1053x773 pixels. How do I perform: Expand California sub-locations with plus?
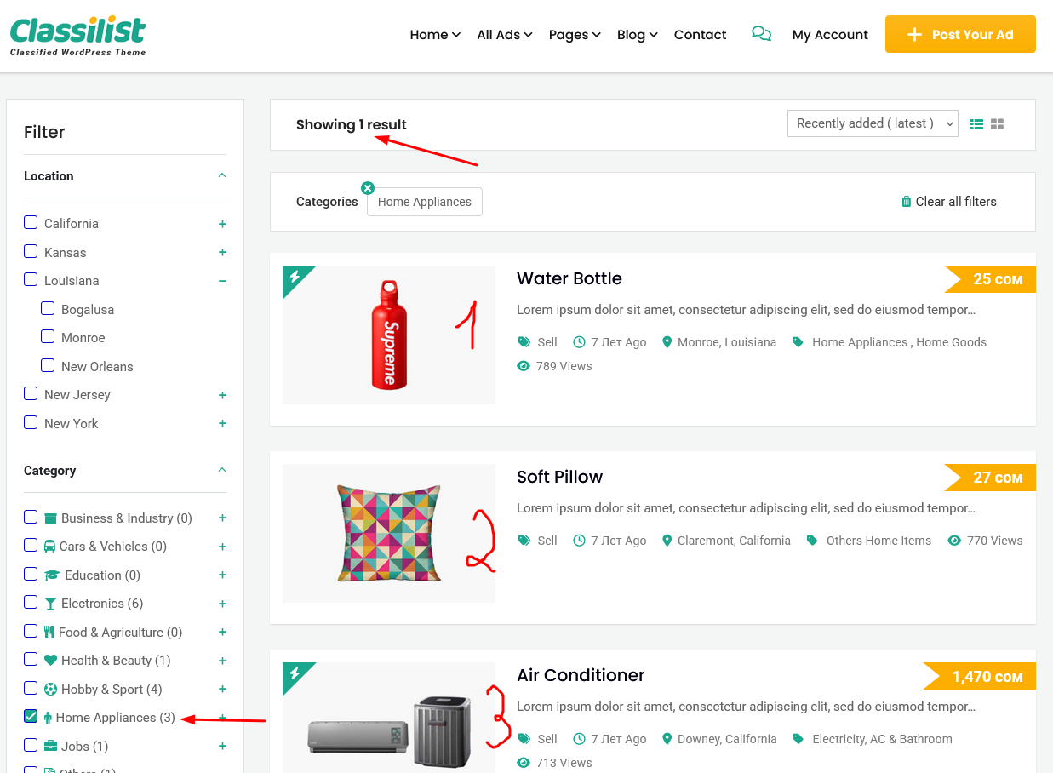coord(222,224)
